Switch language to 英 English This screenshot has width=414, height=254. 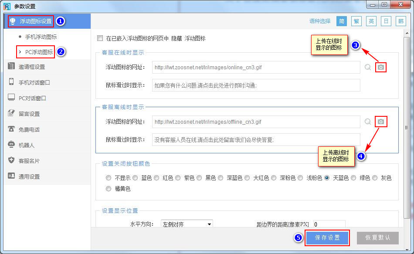(371, 21)
